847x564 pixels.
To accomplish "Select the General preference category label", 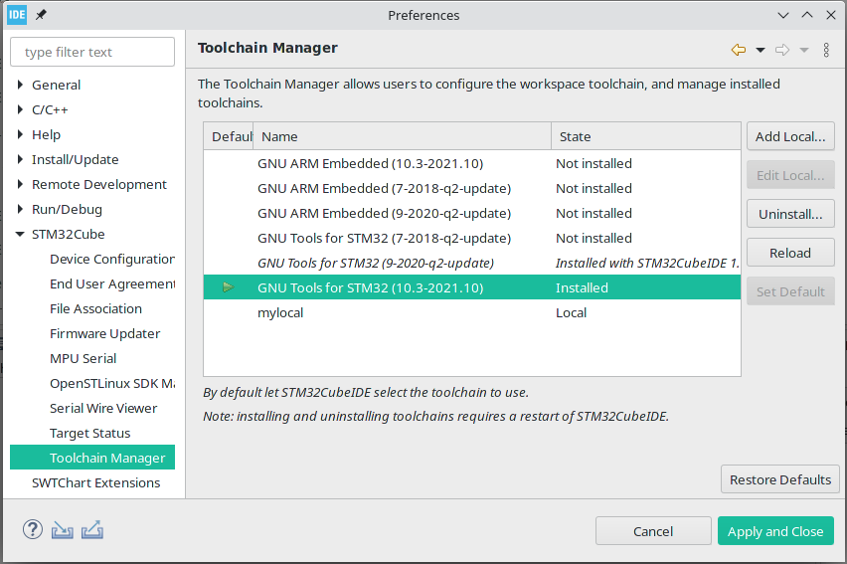I will click(x=57, y=85).
